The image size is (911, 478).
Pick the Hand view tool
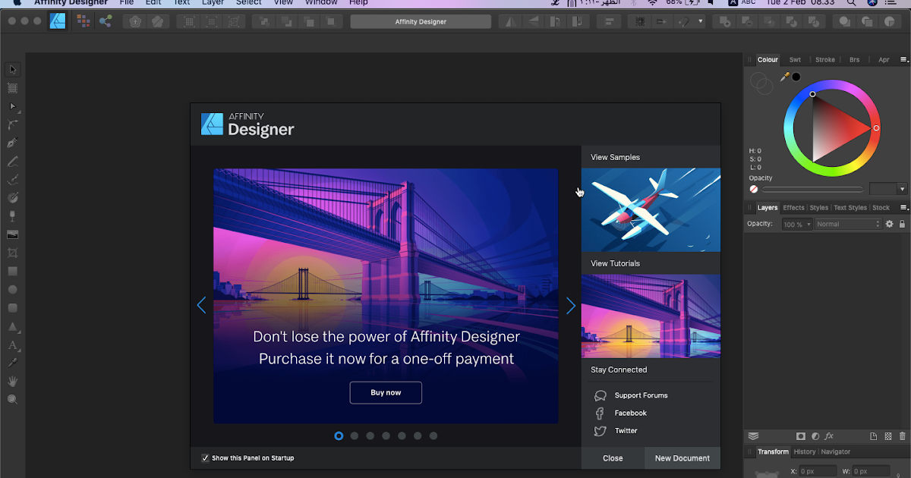tap(12, 381)
